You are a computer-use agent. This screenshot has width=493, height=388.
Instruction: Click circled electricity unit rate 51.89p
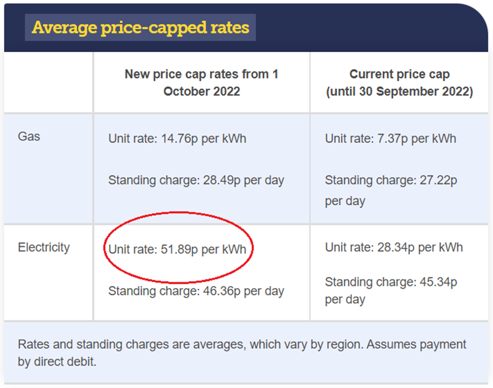click(x=177, y=249)
